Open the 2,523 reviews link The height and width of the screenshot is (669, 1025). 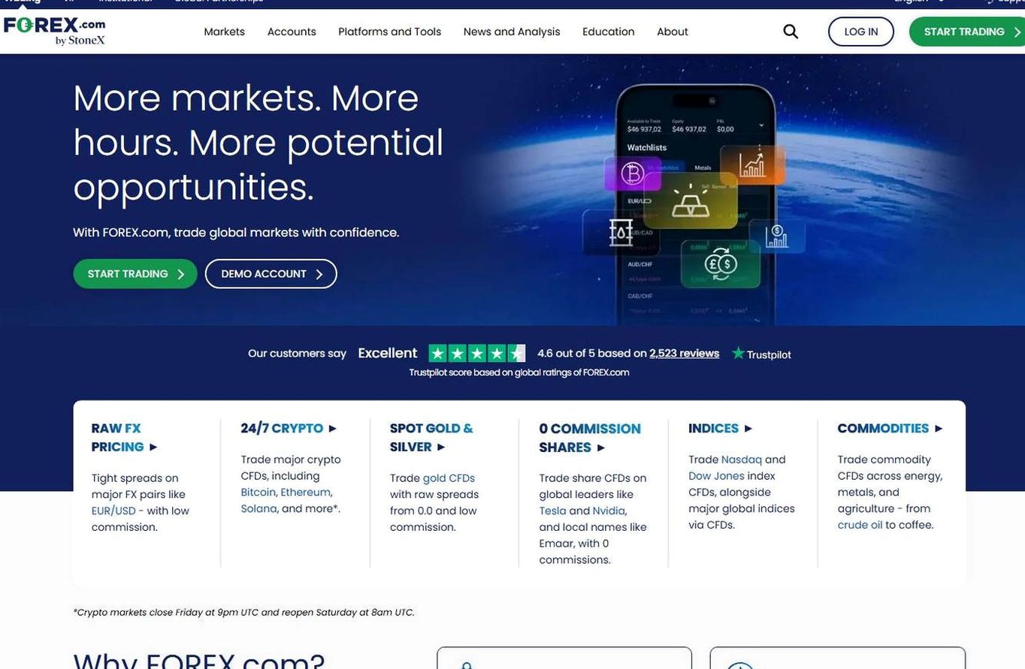coord(685,353)
